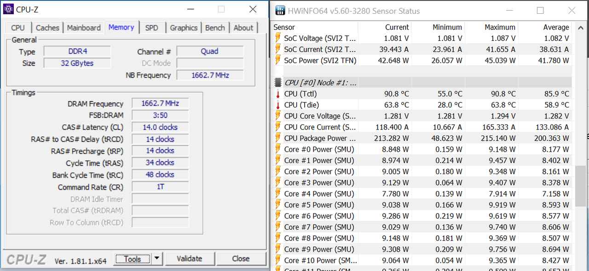Click the CPU-Z app icon in title bar
This screenshot has height=271, width=589.
pyautogui.click(x=8, y=9)
